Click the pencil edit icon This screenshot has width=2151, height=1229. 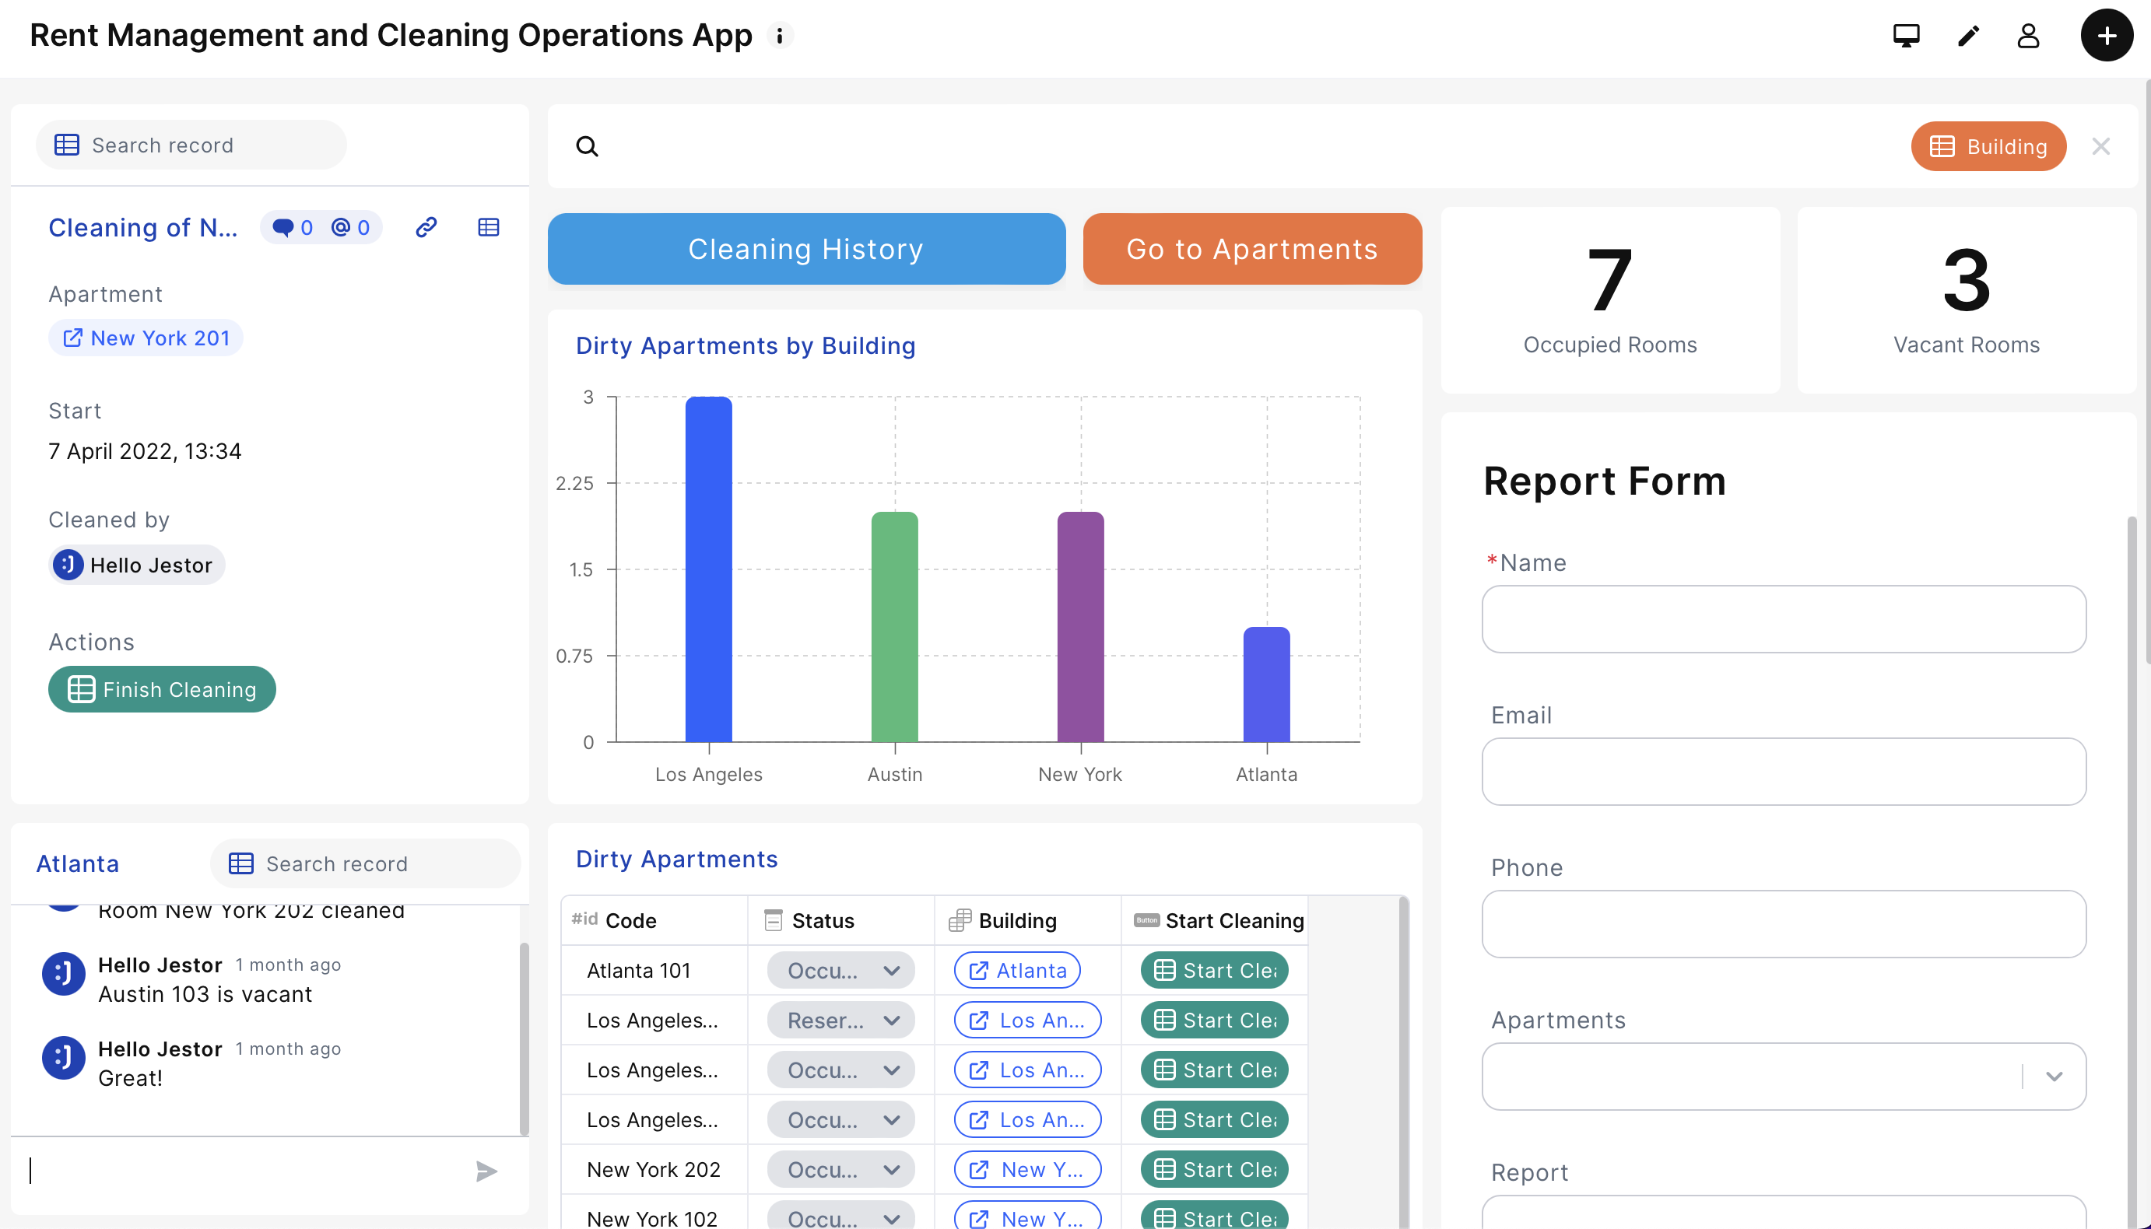[1968, 36]
